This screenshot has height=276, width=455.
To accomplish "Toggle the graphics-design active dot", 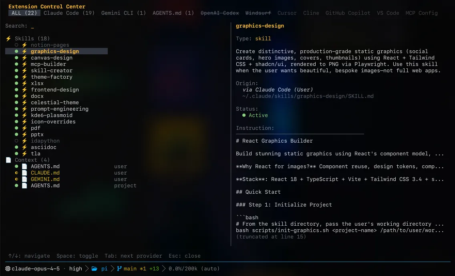I will click(16, 51).
